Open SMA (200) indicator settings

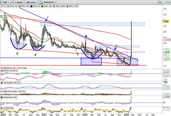pos(61,6)
